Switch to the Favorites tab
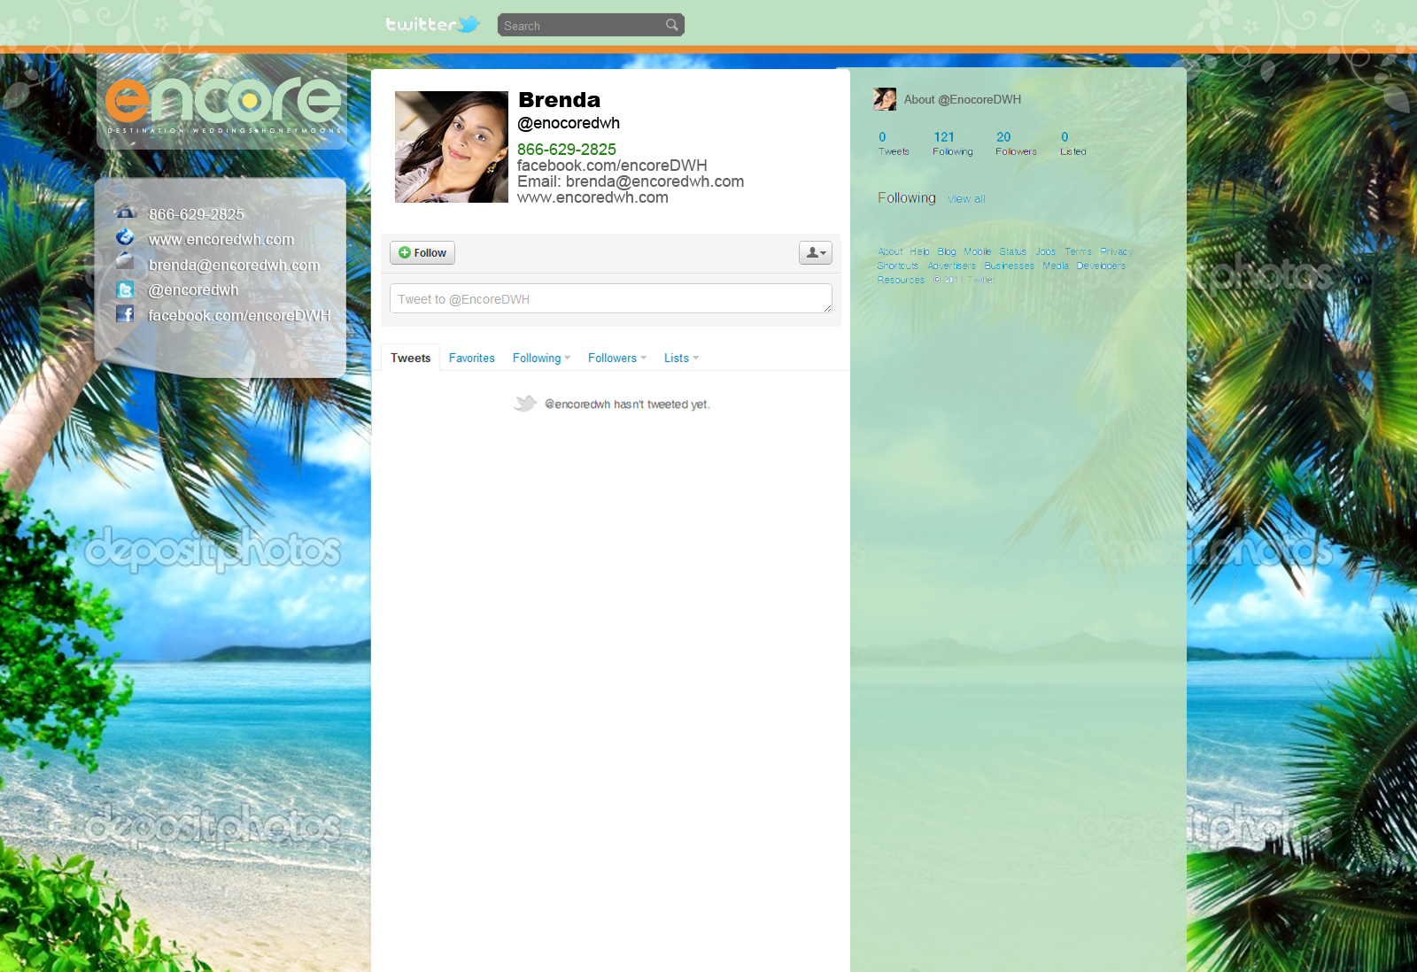The image size is (1417, 972). [471, 359]
